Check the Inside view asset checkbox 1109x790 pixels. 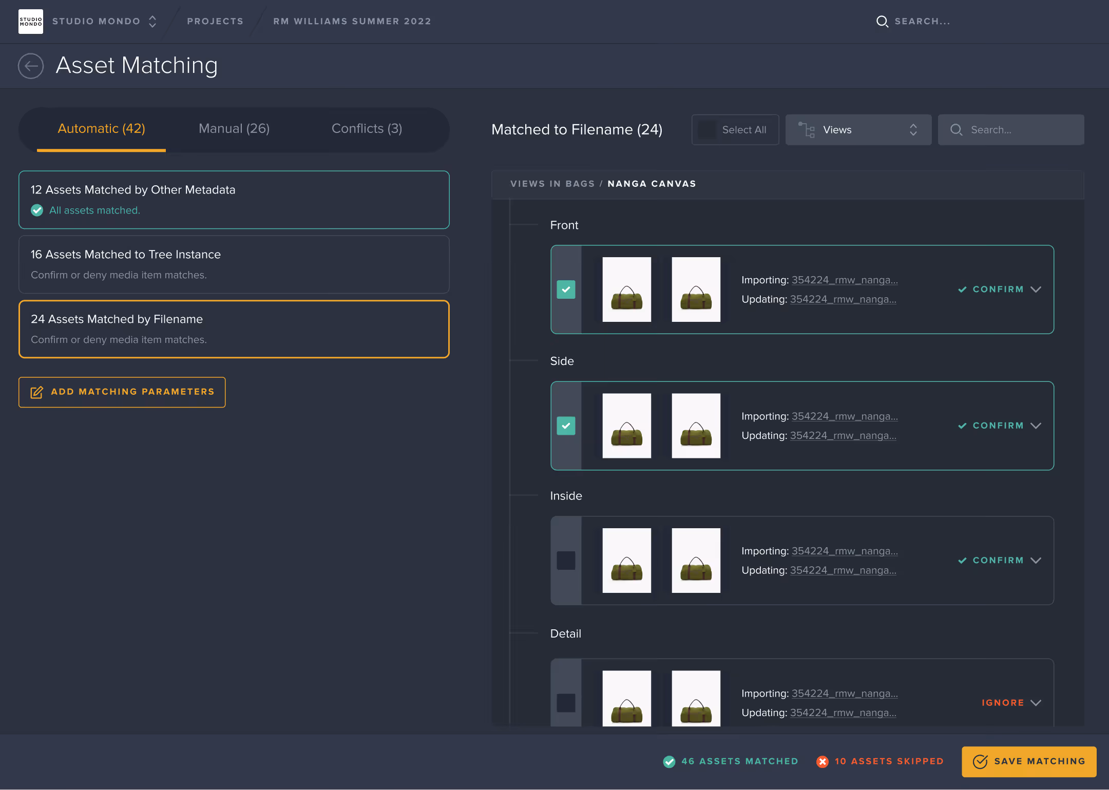[566, 561]
